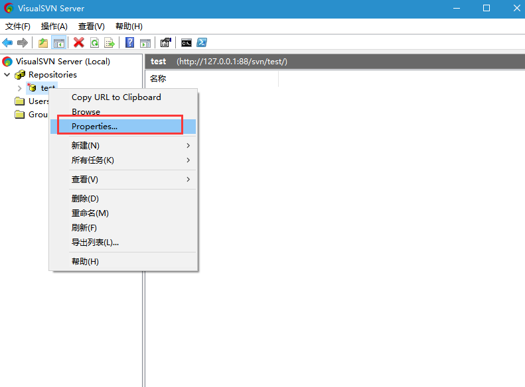Click the VisualSVN logo in the title bar
This screenshot has width=525, height=387.
coord(9,9)
